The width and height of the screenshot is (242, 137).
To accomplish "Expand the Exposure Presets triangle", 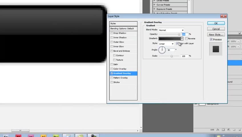I will point(154,9).
